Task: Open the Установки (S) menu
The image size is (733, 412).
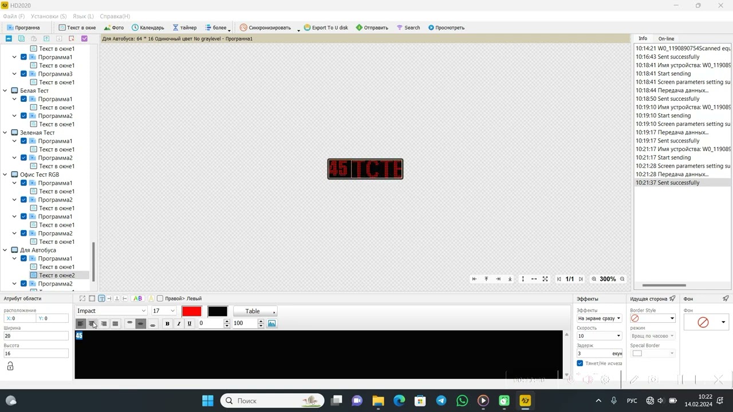Action: (49, 16)
